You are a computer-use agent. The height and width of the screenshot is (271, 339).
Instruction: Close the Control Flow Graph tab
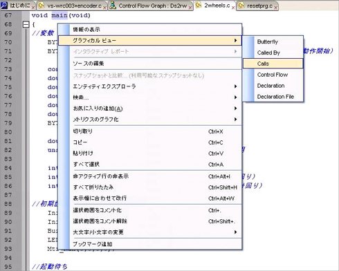point(190,8)
